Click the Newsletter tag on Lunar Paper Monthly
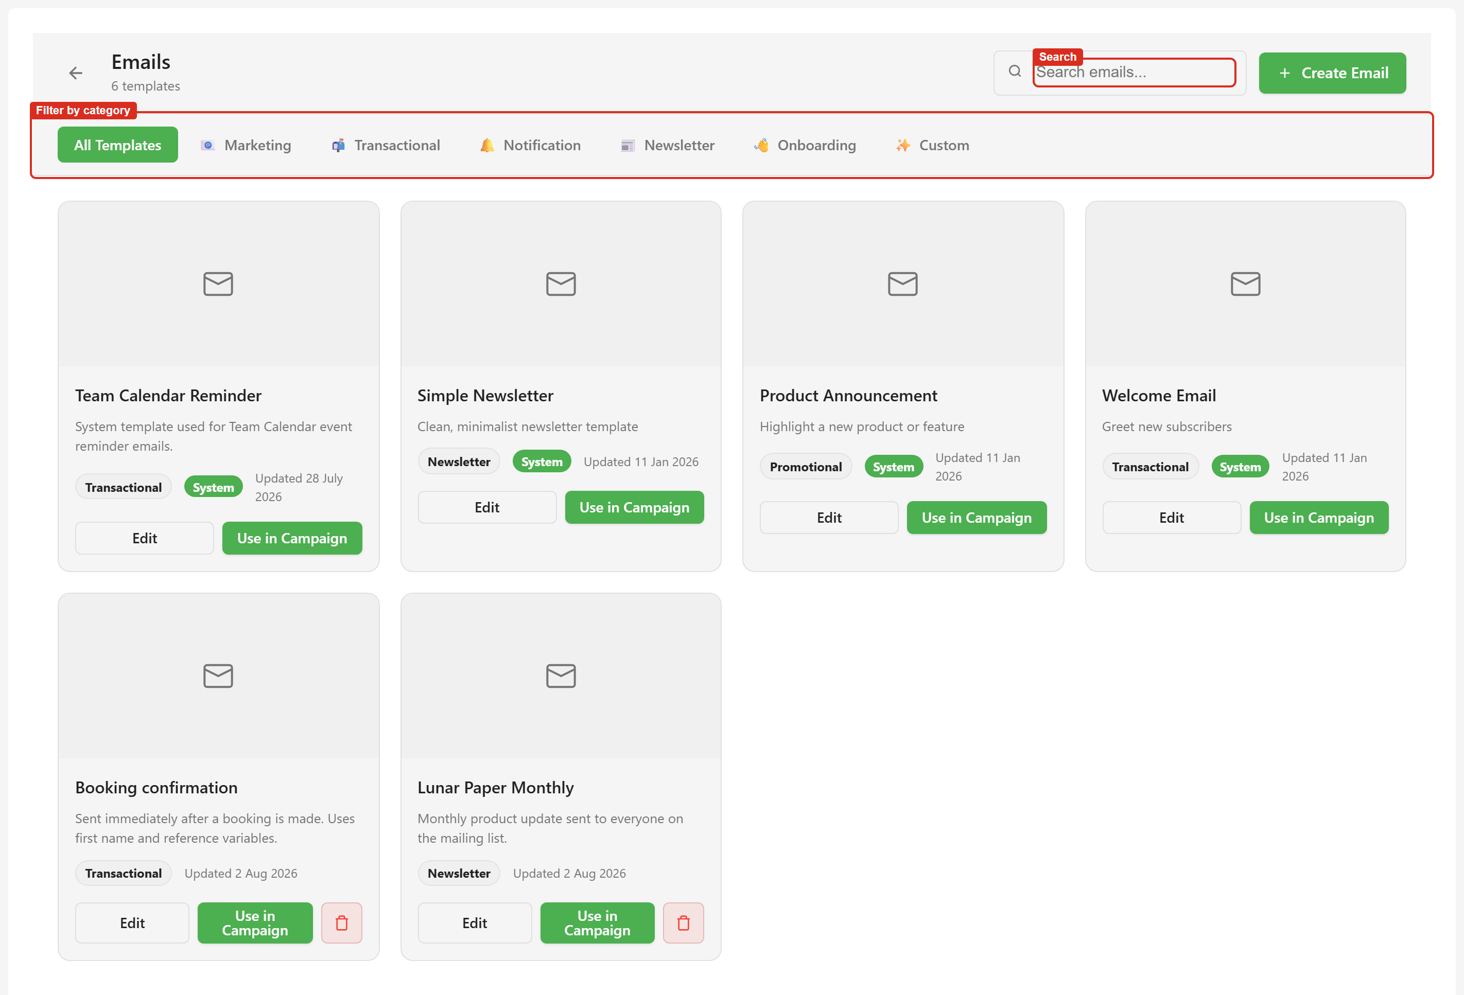The height and width of the screenshot is (995, 1464). (459, 873)
